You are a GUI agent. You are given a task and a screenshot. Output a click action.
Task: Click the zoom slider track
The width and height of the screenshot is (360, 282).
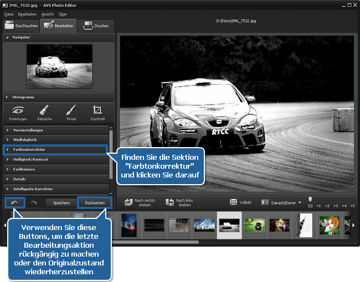(331, 199)
